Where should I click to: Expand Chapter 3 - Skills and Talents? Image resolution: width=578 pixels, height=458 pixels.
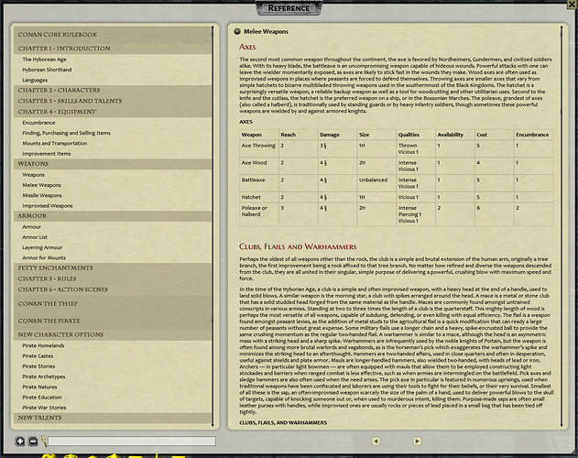point(113,101)
